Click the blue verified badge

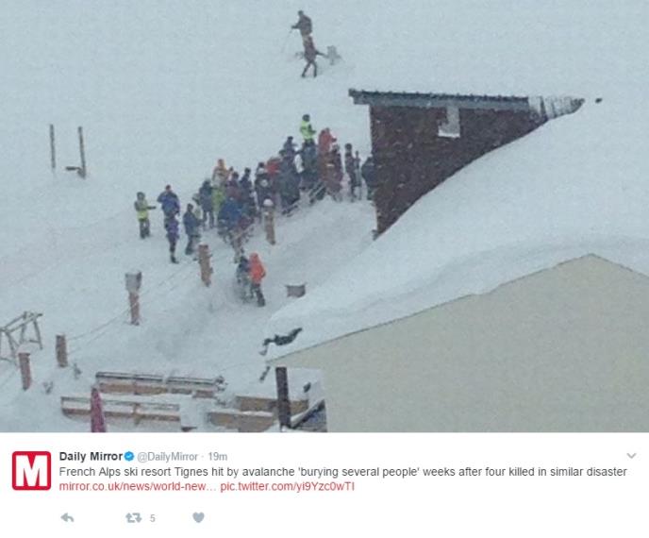pos(129,457)
